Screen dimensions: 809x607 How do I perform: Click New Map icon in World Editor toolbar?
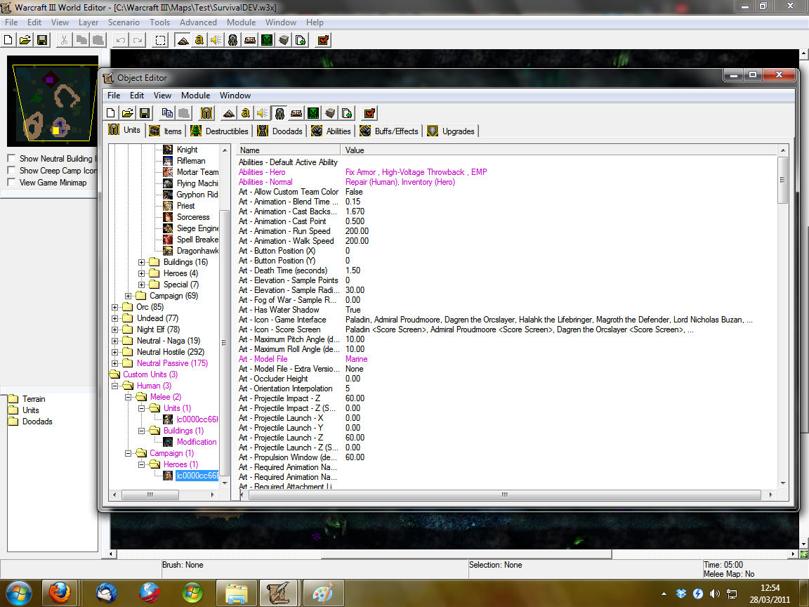[8, 40]
